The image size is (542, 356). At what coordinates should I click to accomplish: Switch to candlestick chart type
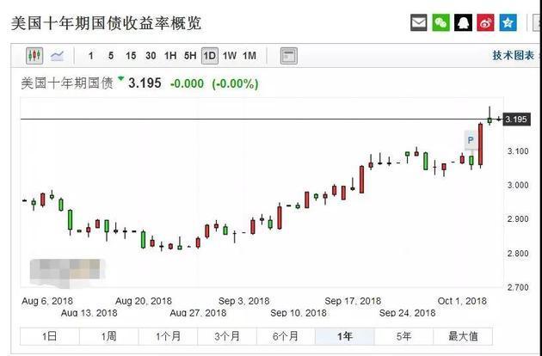(34, 56)
